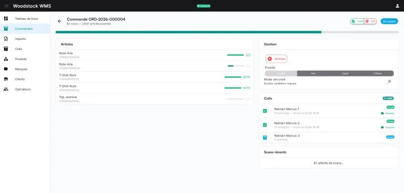
Task: Click the Gestion panel heading
Action: pos(270,44)
